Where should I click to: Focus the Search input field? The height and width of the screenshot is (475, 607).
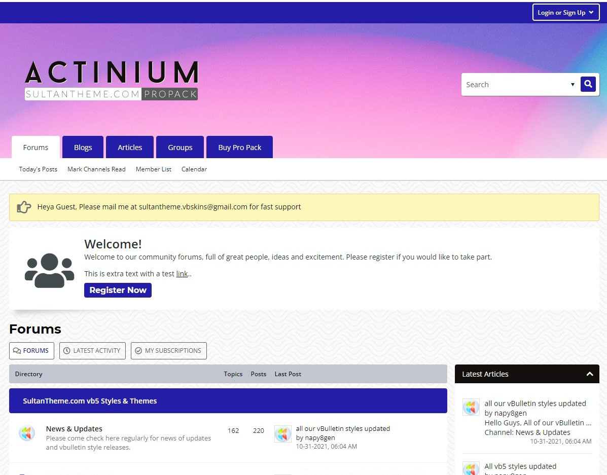(516, 84)
